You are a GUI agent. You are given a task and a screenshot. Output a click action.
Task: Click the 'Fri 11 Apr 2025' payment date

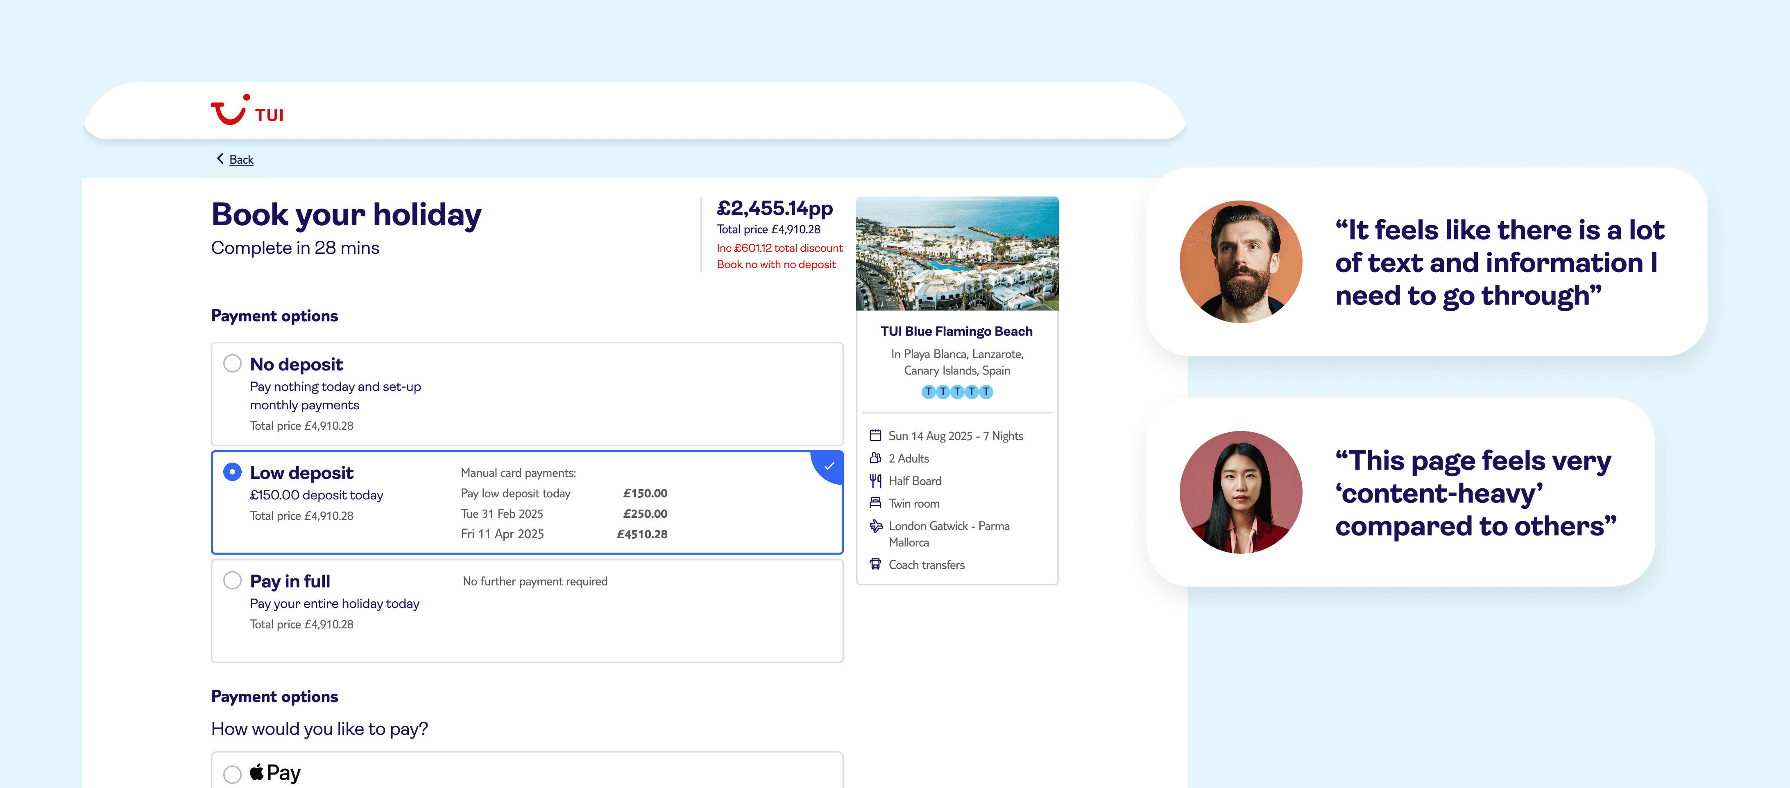pyautogui.click(x=502, y=534)
